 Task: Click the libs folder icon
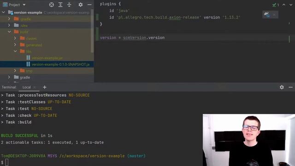point(22,51)
